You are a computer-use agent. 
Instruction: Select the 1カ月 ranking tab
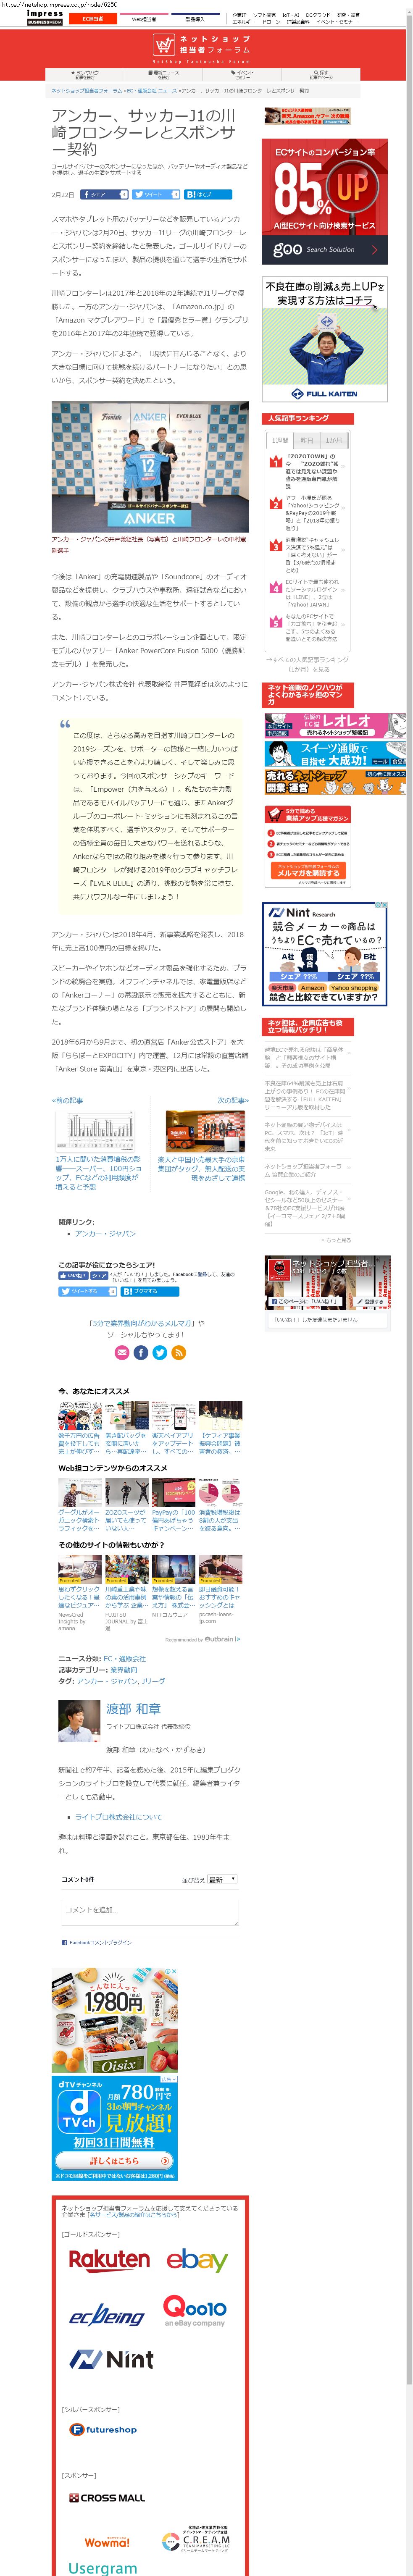click(x=333, y=440)
